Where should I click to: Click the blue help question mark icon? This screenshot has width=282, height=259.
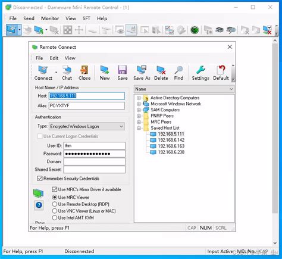(39, 205)
